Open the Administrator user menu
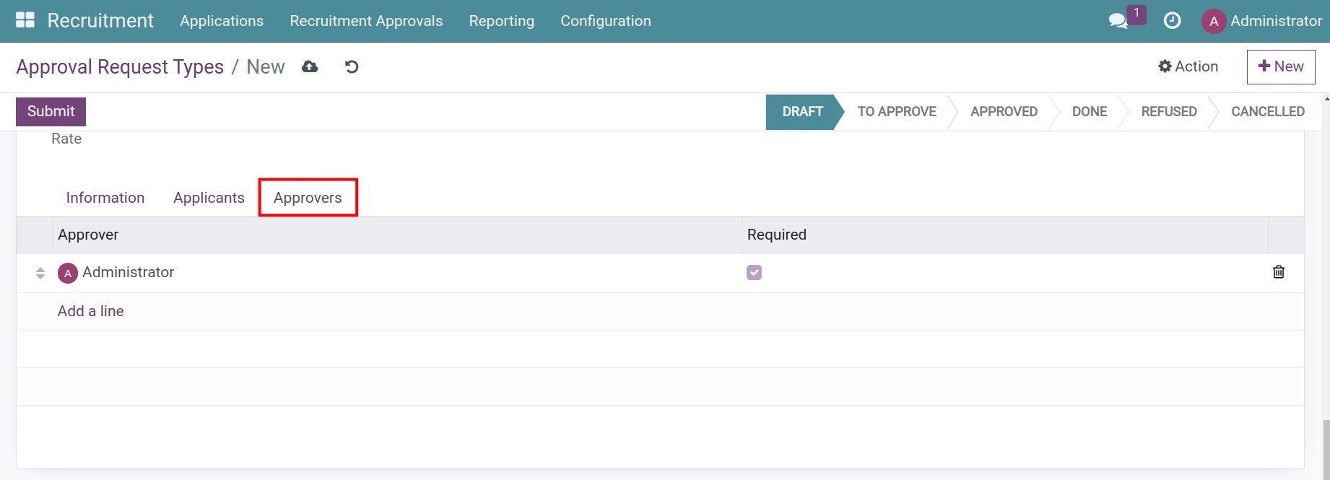Image resolution: width=1330 pixels, height=480 pixels. 1261,21
